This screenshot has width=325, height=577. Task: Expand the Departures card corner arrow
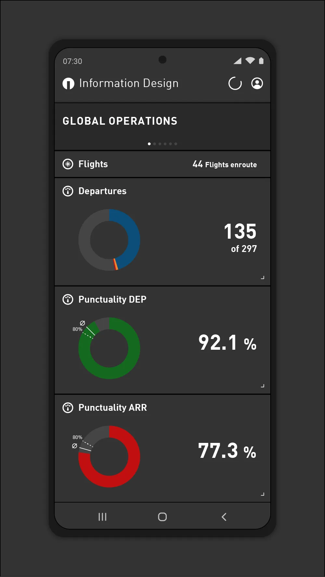tap(263, 278)
